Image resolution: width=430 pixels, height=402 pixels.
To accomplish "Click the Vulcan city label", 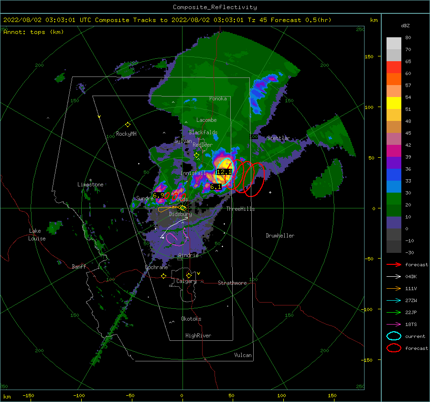I will pos(243,355).
